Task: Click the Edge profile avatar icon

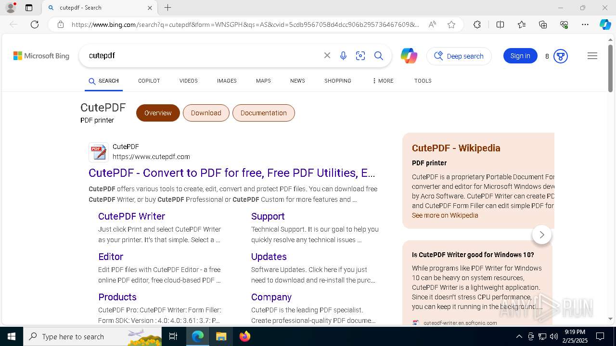Action: click(x=10, y=8)
